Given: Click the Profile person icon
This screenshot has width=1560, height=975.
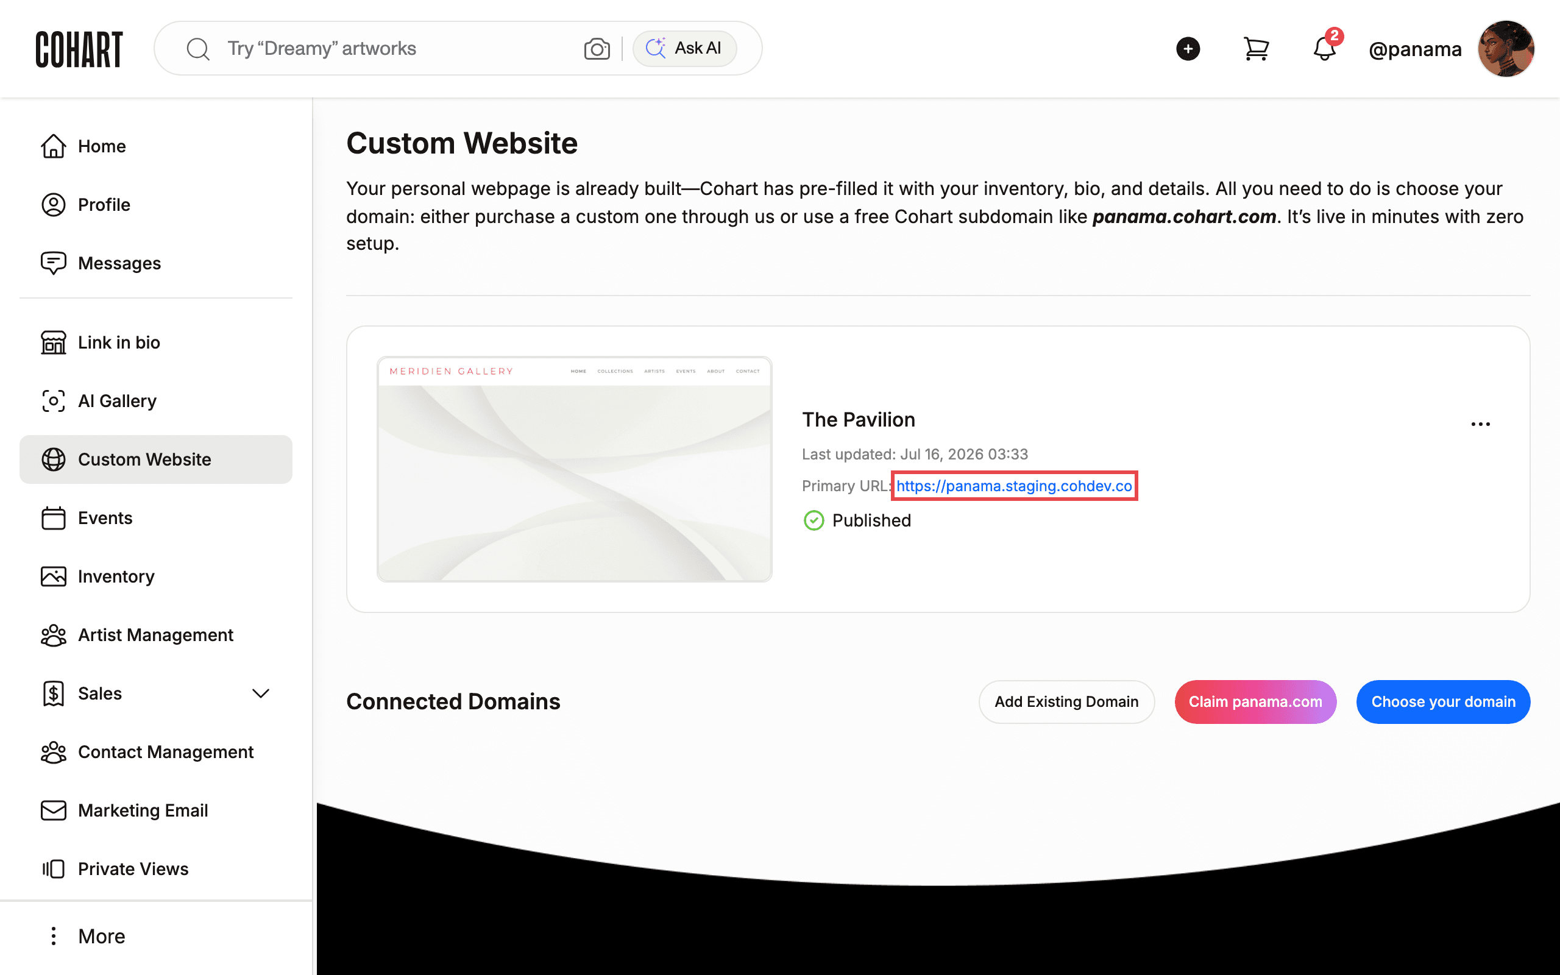Looking at the screenshot, I should click(x=54, y=205).
